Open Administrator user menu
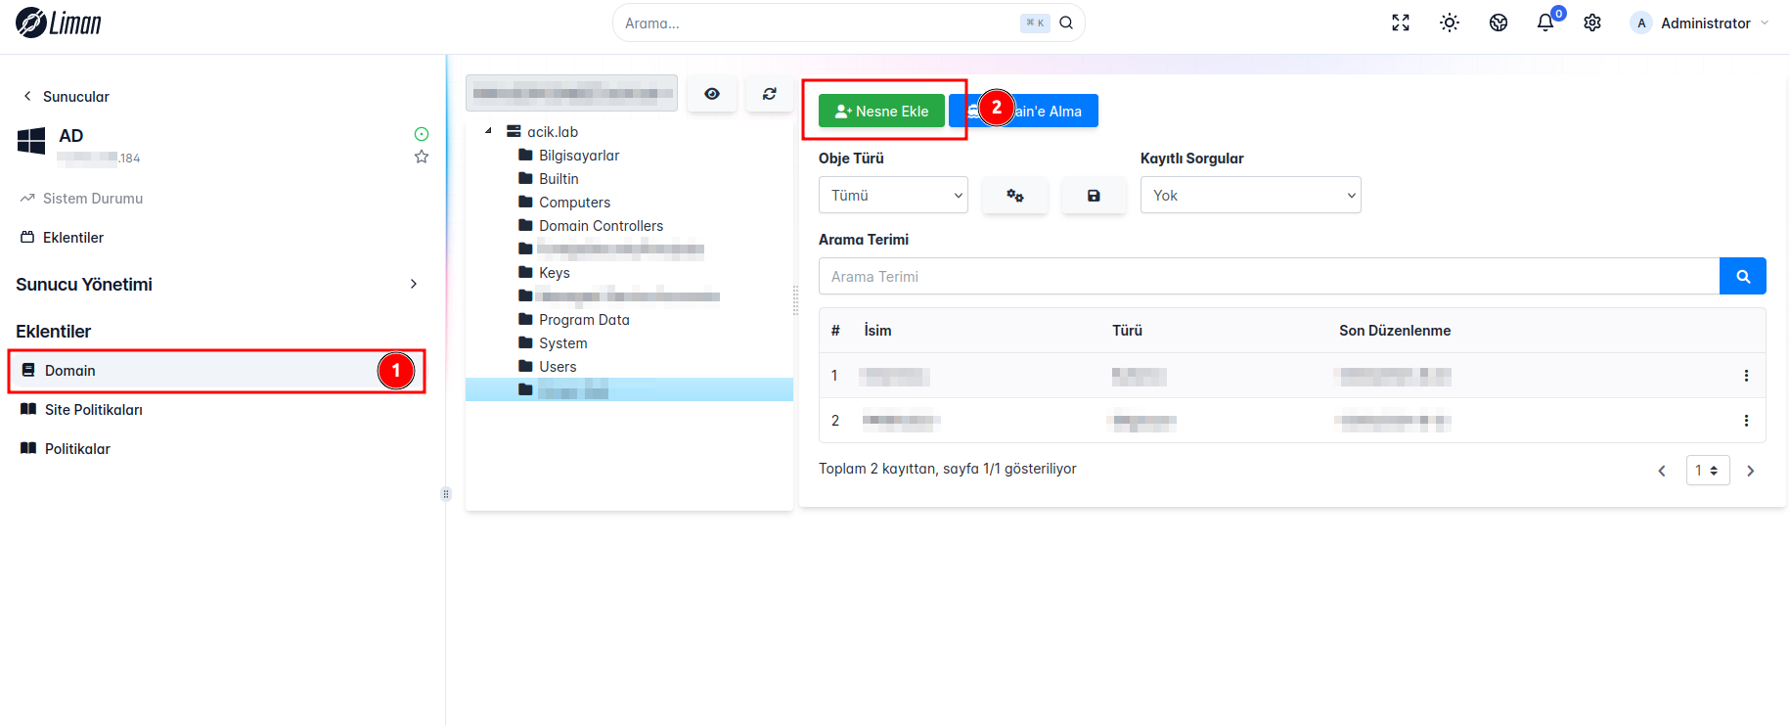1790x725 pixels. coord(1700,23)
